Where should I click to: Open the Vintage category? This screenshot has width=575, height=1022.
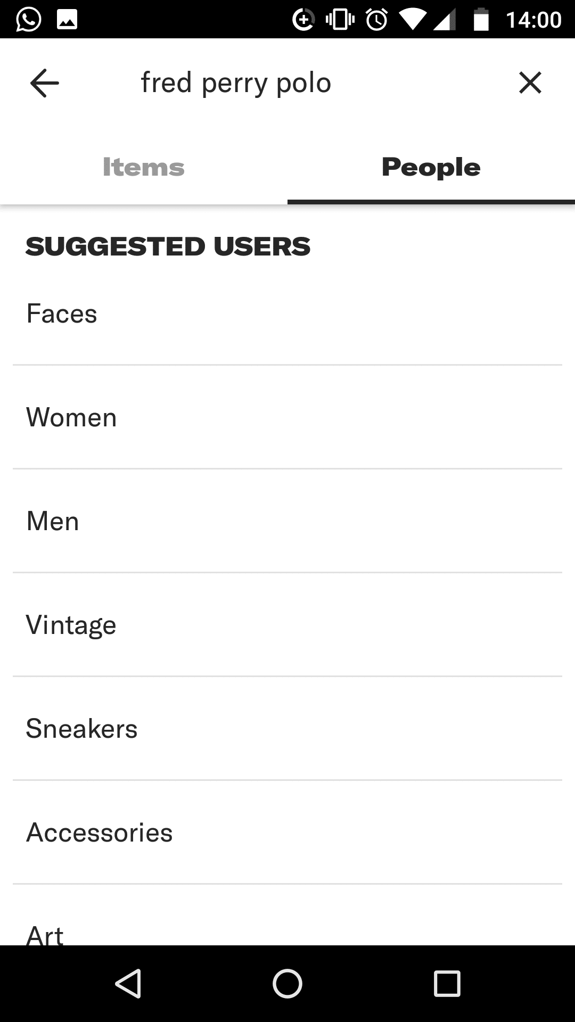click(x=287, y=625)
